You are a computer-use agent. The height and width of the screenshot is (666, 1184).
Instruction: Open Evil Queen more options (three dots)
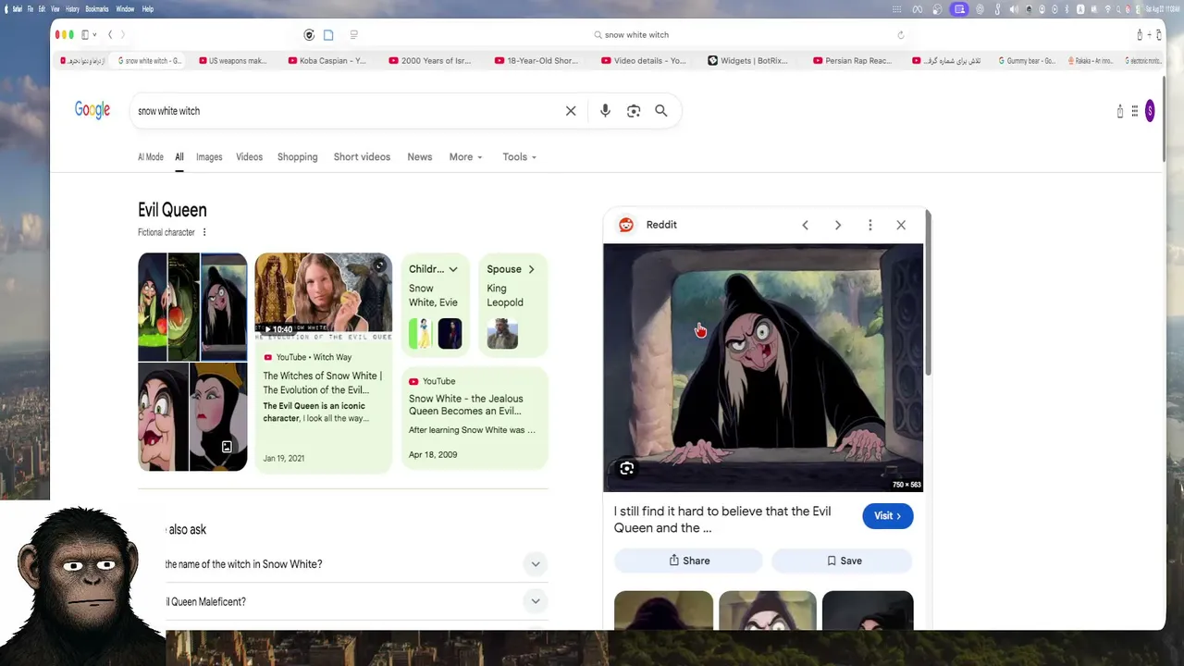[x=204, y=232]
